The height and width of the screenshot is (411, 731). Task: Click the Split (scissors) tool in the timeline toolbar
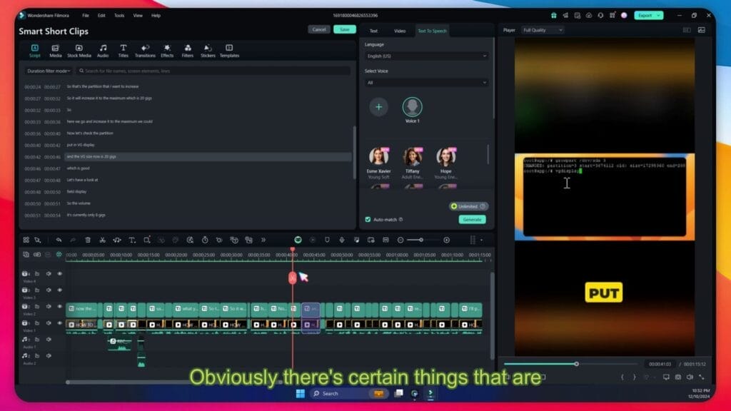coord(103,240)
